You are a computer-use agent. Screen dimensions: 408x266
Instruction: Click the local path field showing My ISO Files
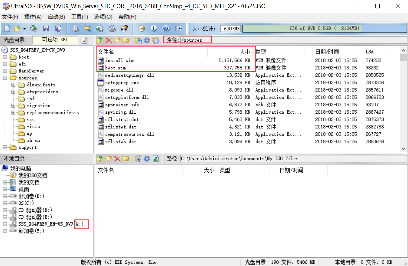pos(294,158)
